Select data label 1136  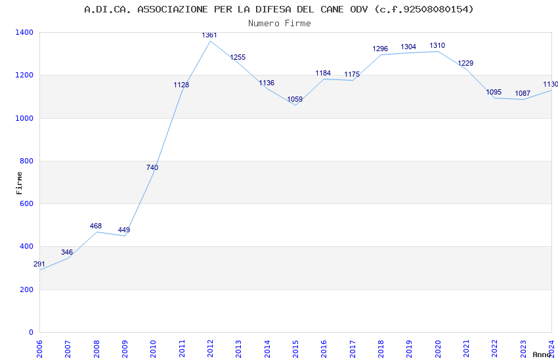click(267, 83)
